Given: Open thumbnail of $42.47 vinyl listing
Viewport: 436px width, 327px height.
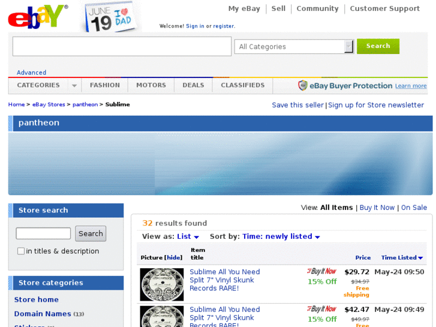Looking at the screenshot, I should [x=162, y=316].
